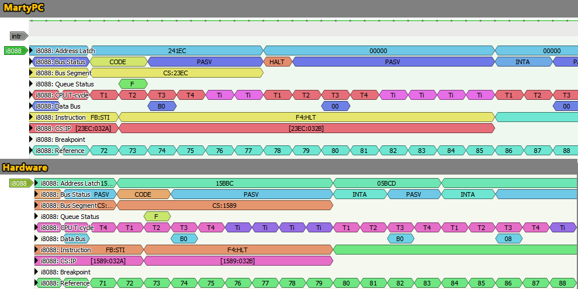Expand MartyPC Data Bus row triangle
The width and height of the screenshot is (578, 289).
pyautogui.click(x=32, y=106)
